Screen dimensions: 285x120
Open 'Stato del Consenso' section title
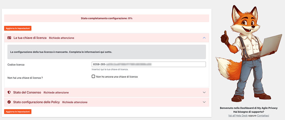tap(27, 92)
